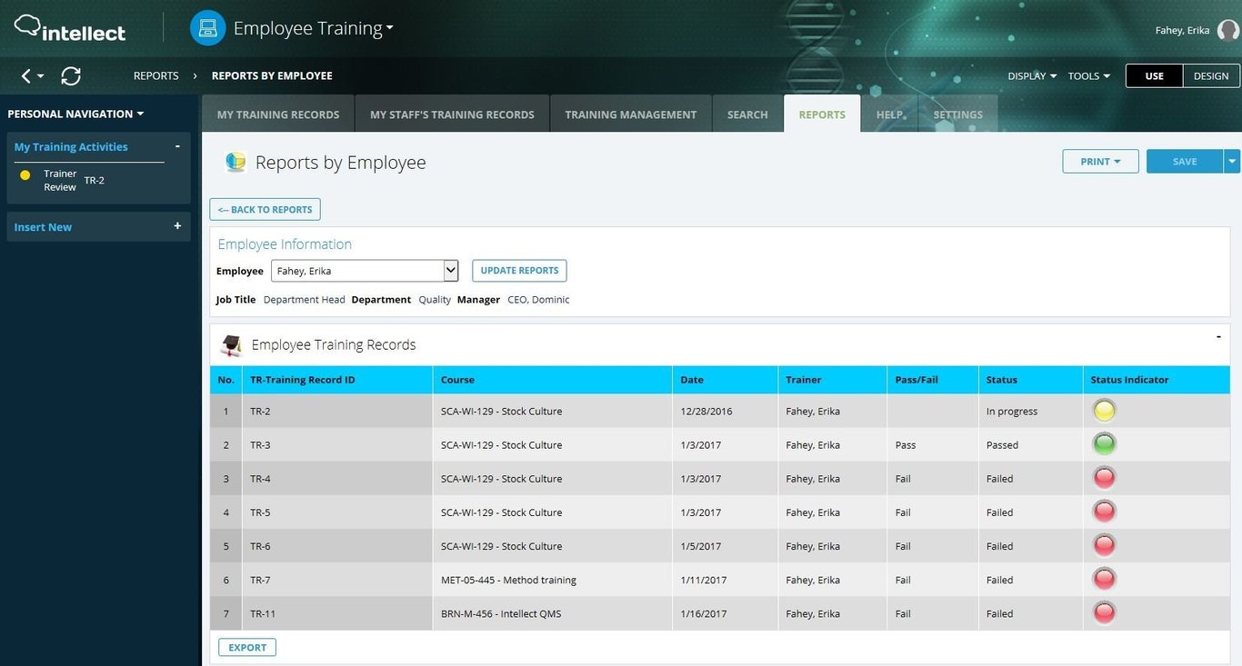Click the green status indicator for TR-3

1104,443
